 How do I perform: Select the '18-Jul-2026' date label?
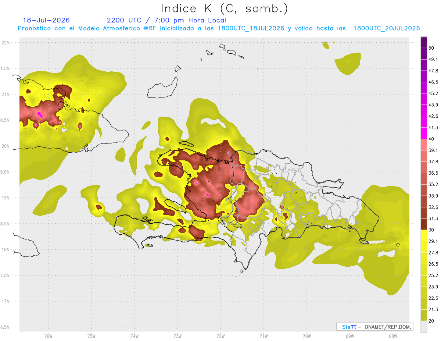tap(46, 20)
